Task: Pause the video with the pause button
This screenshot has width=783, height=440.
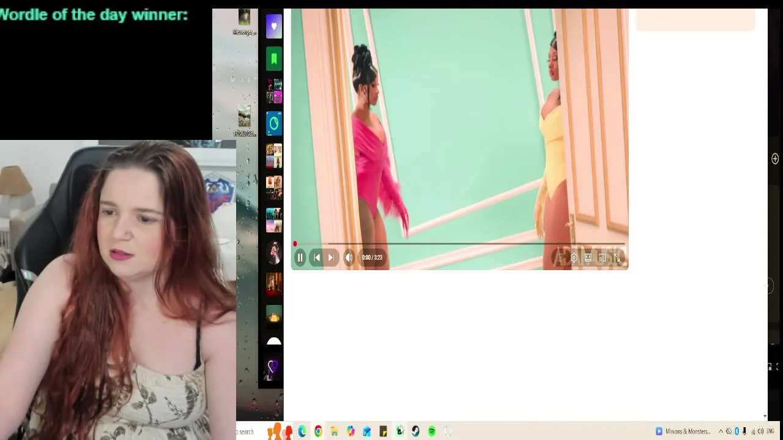Action: (300, 258)
